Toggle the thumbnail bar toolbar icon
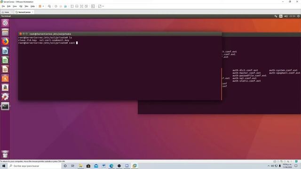Image resolution: width=301 pixels, height=169 pixels. 77,6
